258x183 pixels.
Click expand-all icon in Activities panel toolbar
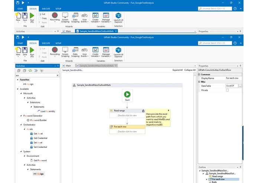[19, 71]
